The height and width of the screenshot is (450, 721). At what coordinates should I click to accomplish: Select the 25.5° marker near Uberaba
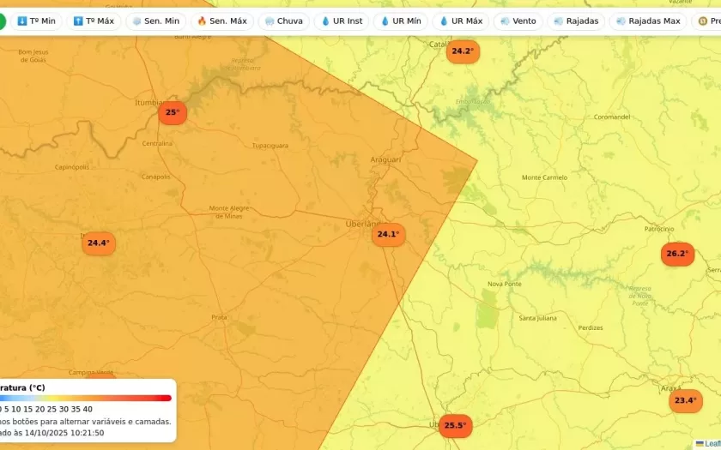(x=455, y=425)
